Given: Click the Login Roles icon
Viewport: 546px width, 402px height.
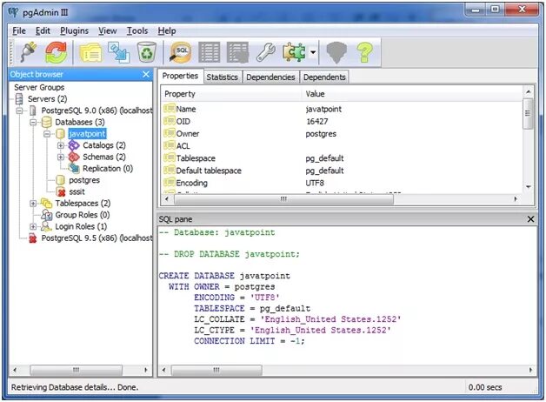Looking at the screenshot, I should coord(47,226).
